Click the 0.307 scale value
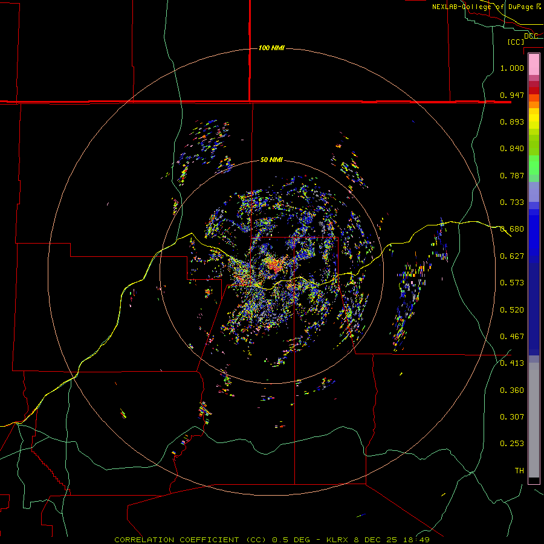The height and width of the screenshot is (544, 544). 512,417
